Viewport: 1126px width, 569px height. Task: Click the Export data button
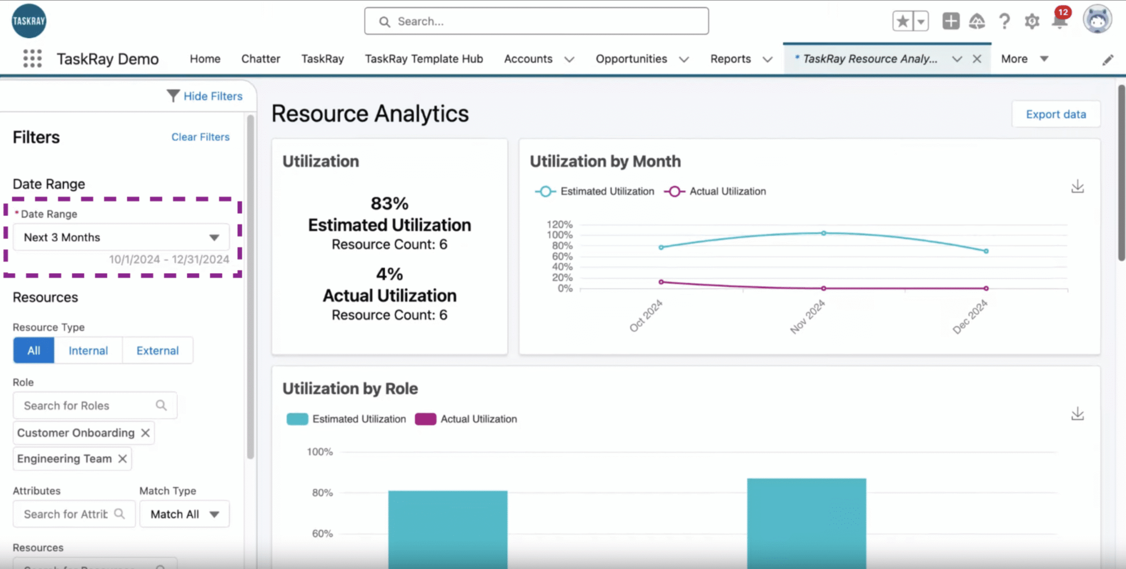click(x=1056, y=114)
